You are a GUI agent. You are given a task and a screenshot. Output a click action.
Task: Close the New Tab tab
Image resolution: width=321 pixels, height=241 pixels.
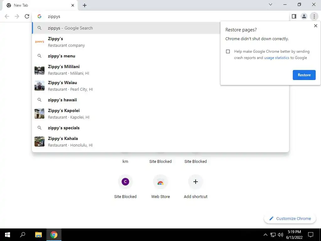pos(73,5)
